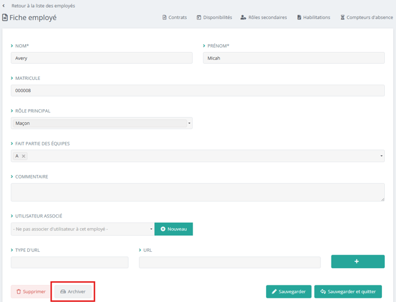396x302 pixels.
Task: Click the Nom input field
Action: [102, 58]
